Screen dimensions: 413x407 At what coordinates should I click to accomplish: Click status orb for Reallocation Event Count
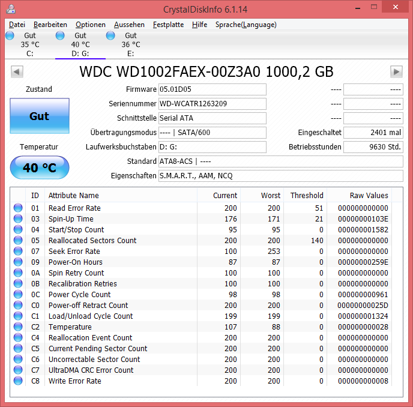pyautogui.click(x=18, y=337)
